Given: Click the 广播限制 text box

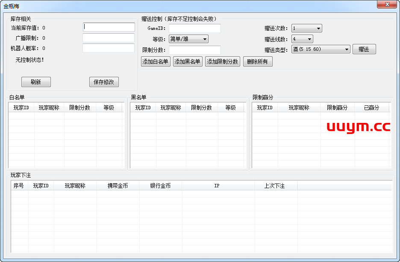Looking at the screenshot, I should pyautogui.click(x=109, y=38).
